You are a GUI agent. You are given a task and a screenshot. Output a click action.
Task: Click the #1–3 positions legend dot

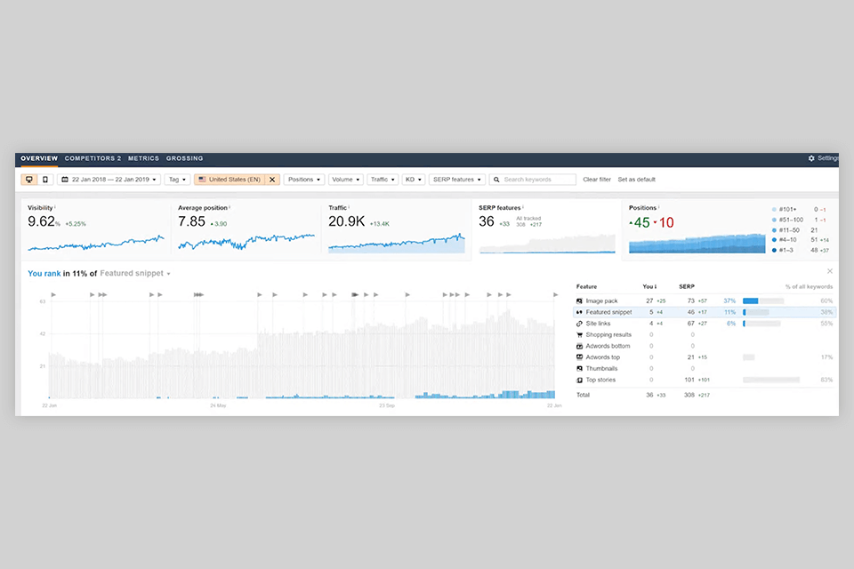pyautogui.click(x=774, y=251)
